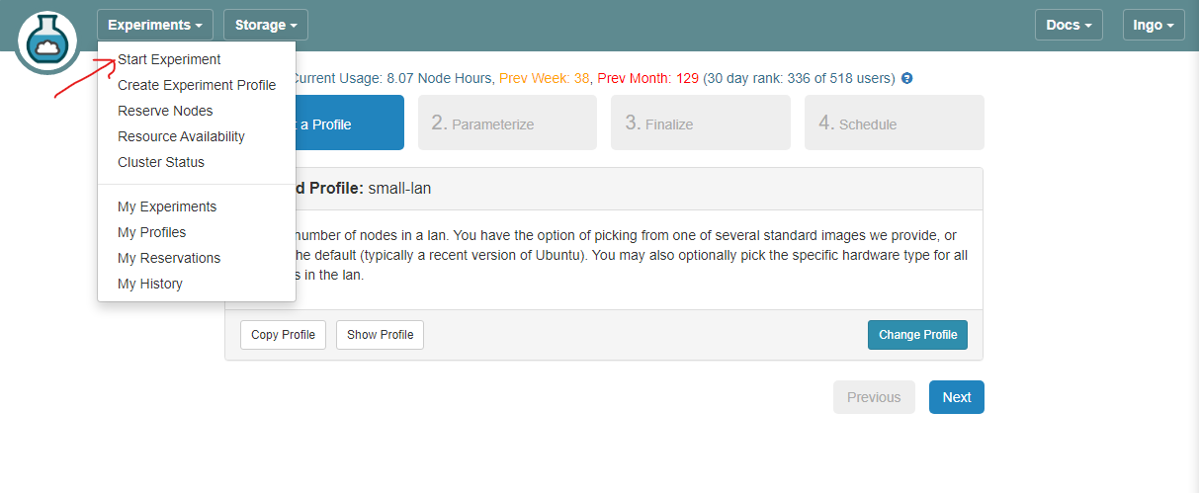Open the Ingo user menu

point(1153,25)
